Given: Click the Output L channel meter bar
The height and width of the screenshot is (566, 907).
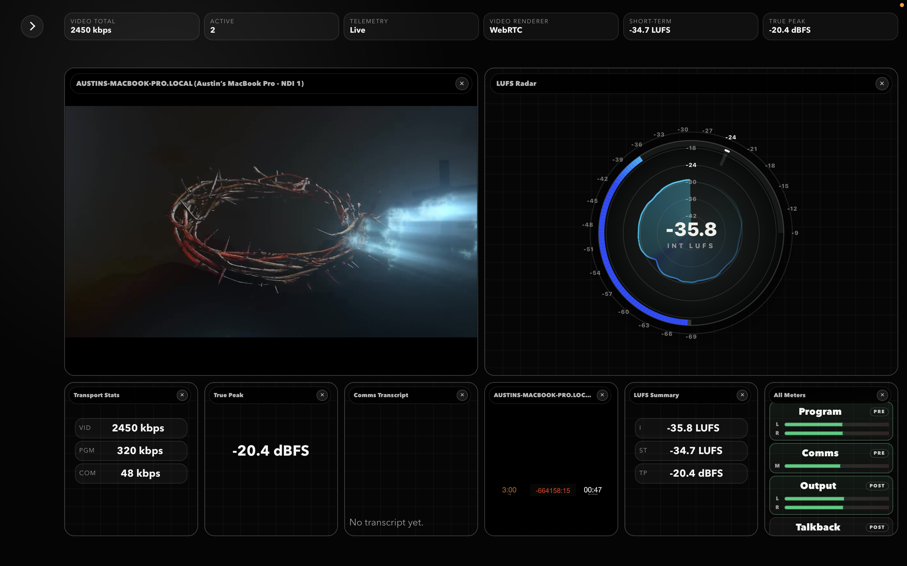Looking at the screenshot, I should click(x=836, y=499).
